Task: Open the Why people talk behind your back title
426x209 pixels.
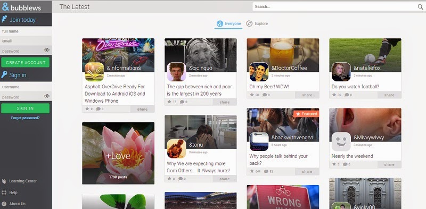Action: click(x=278, y=160)
